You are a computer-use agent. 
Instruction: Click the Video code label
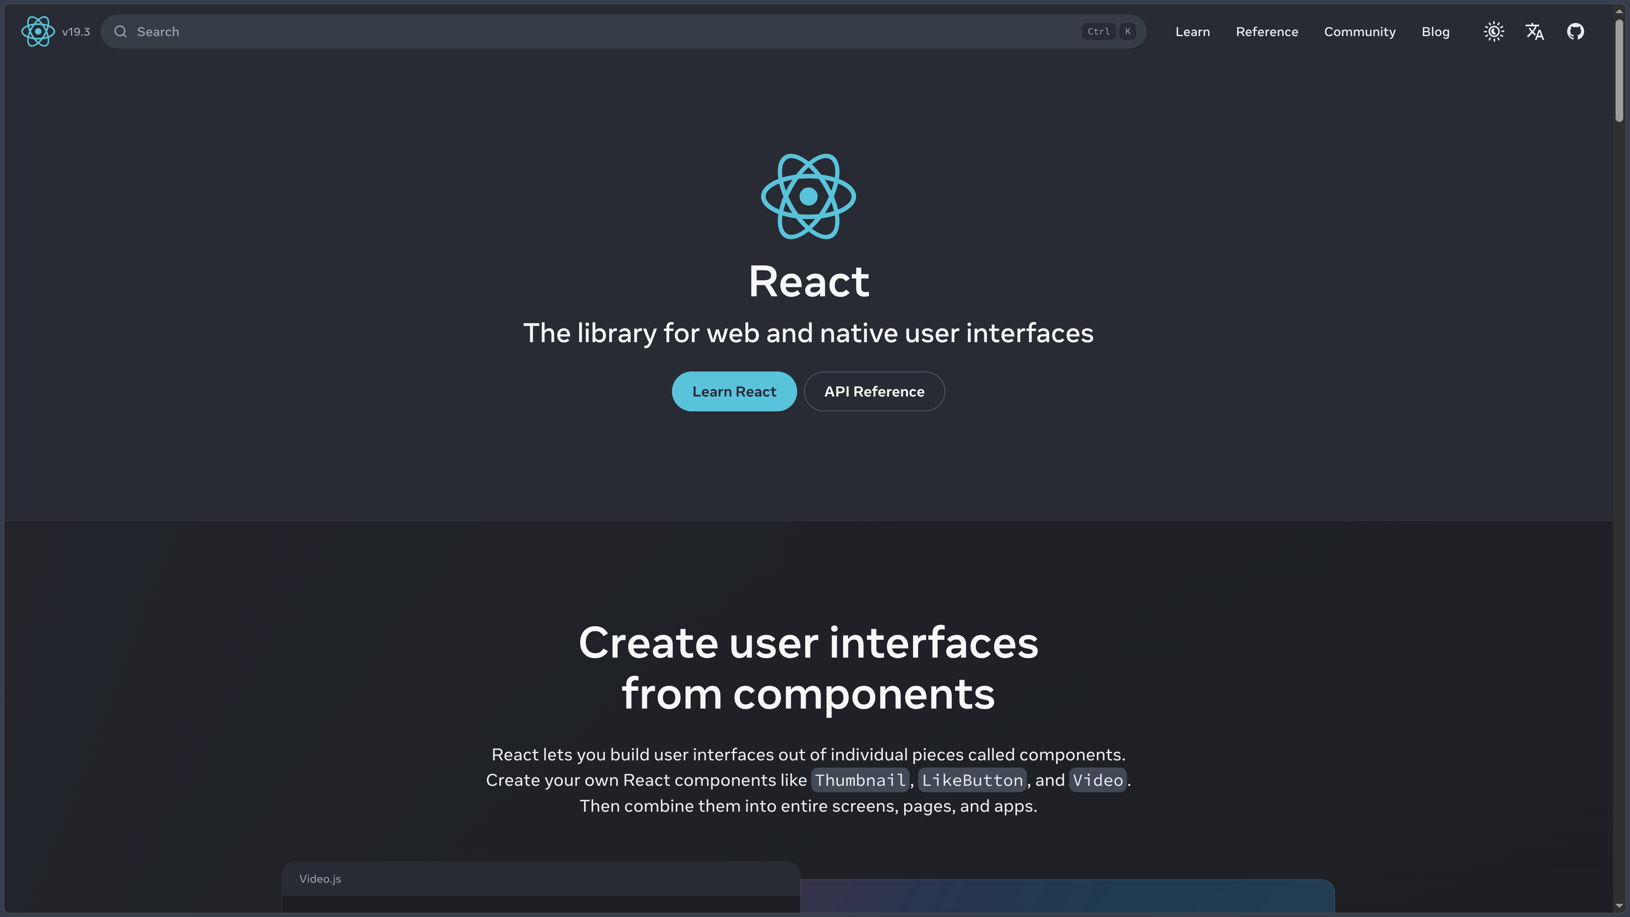tap(1098, 780)
